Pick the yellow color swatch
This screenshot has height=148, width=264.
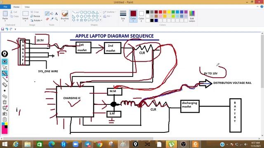click(x=169, y=12)
